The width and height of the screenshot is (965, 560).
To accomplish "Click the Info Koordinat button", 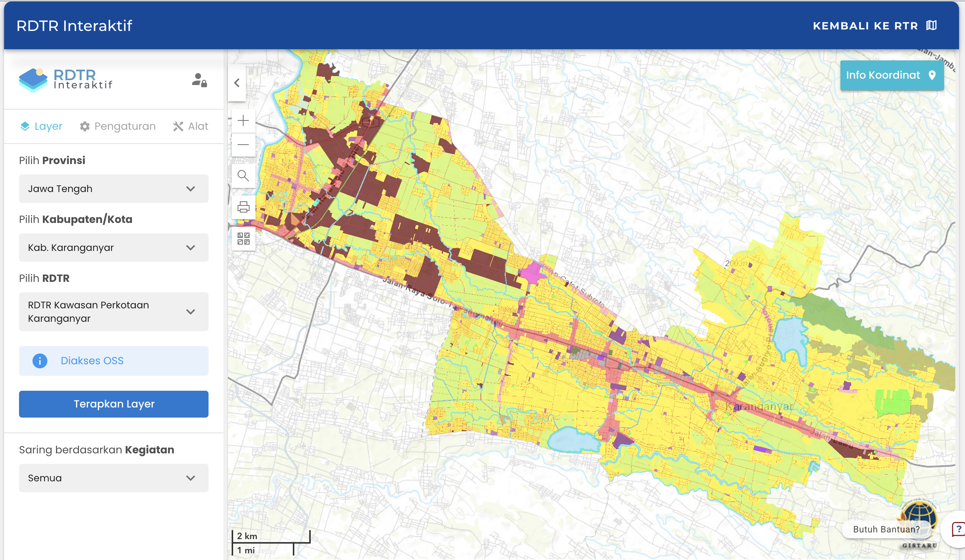I will coord(892,75).
